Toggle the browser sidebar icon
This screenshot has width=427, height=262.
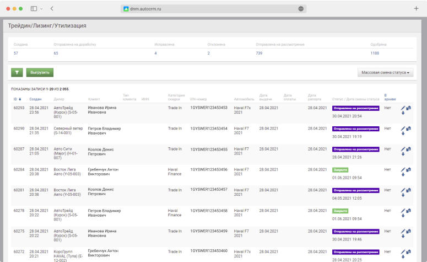tap(34, 9)
